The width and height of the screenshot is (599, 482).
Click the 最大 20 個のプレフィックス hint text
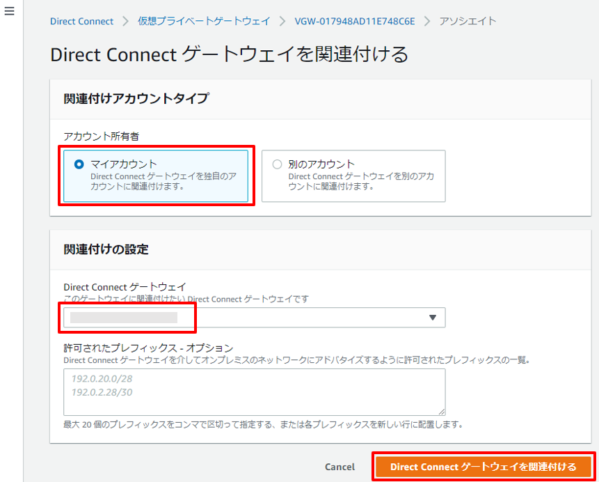point(263,425)
